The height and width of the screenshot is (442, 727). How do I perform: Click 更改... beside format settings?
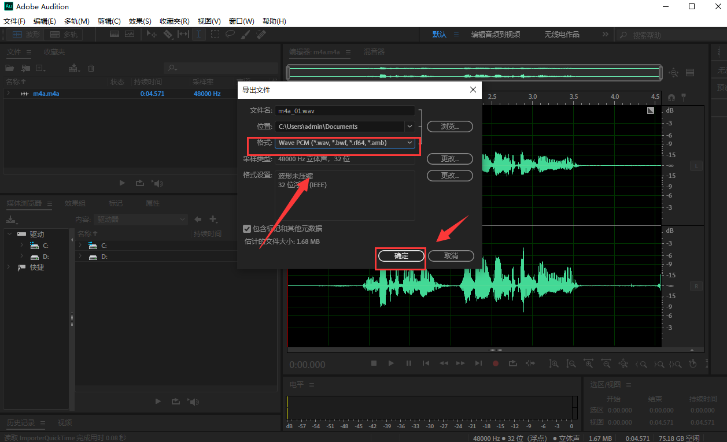450,176
